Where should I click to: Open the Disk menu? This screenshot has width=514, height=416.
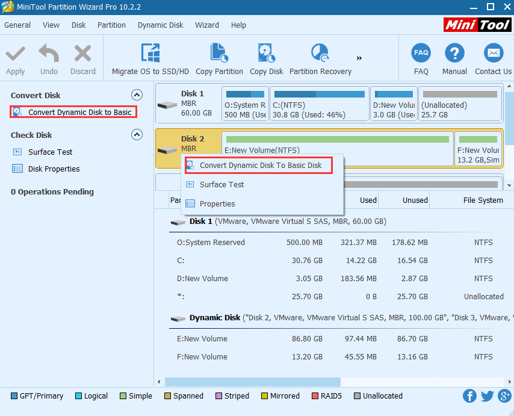[79, 25]
